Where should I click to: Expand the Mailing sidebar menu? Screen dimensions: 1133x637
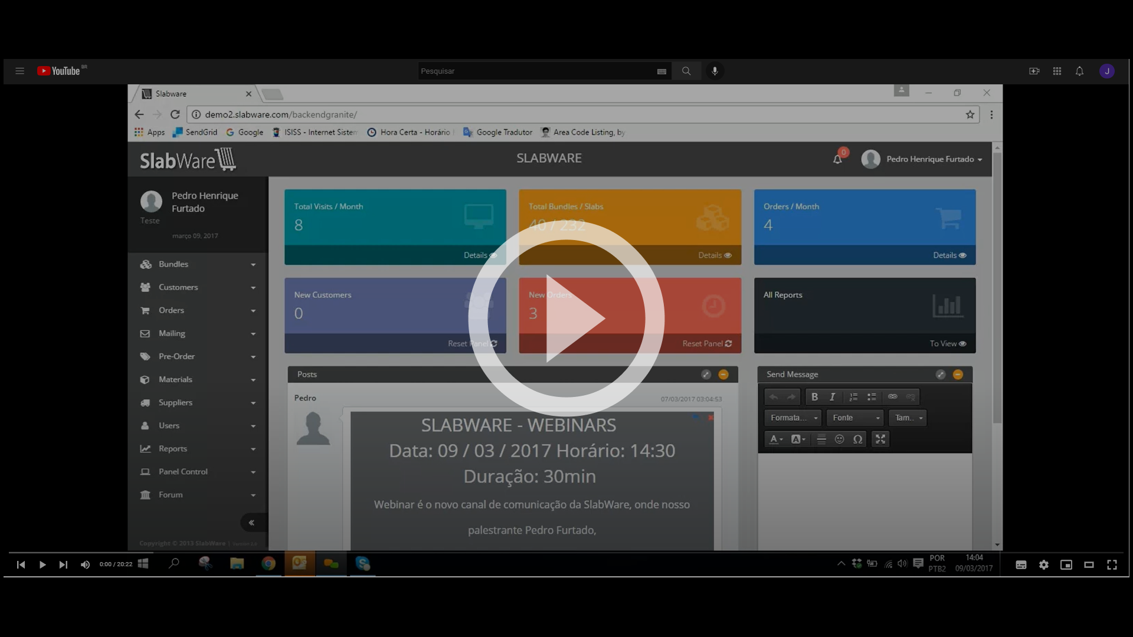coord(198,333)
